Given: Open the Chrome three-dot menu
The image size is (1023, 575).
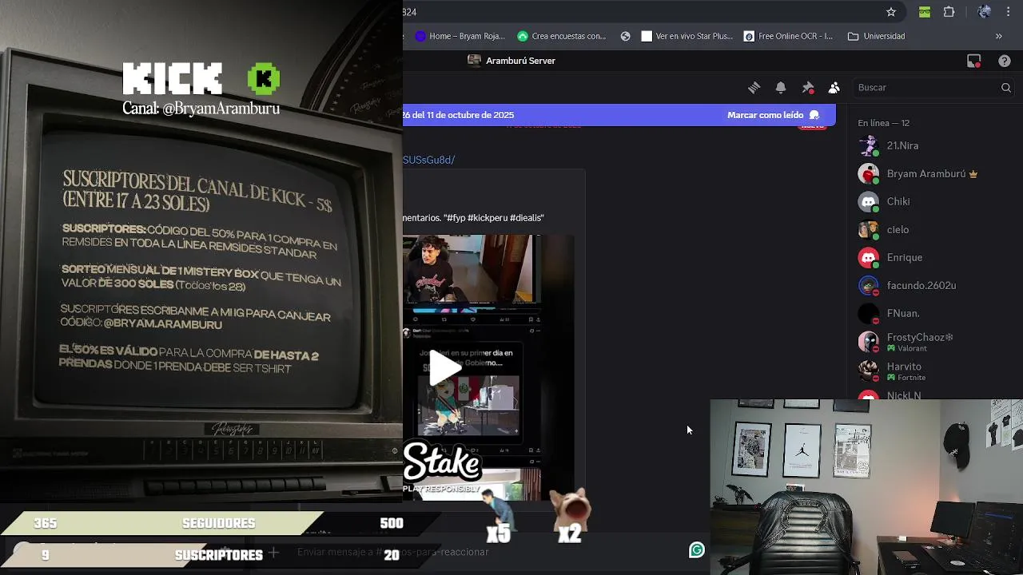Looking at the screenshot, I should 1009,12.
